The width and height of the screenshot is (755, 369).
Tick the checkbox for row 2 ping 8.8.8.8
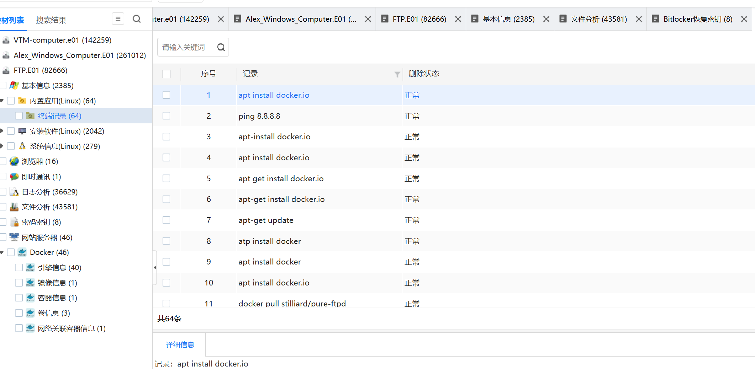166,116
